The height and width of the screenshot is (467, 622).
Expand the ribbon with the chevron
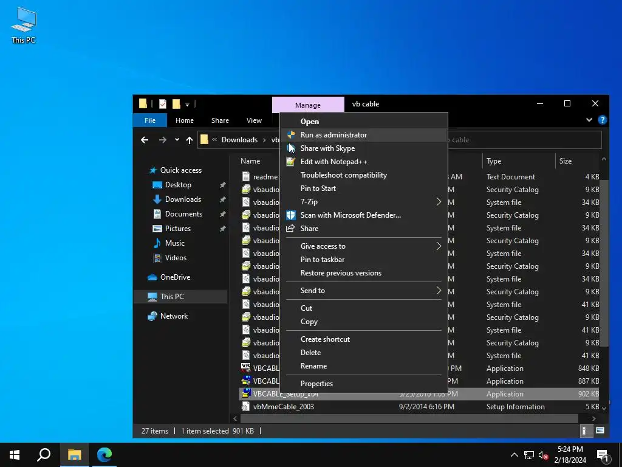pyautogui.click(x=589, y=120)
